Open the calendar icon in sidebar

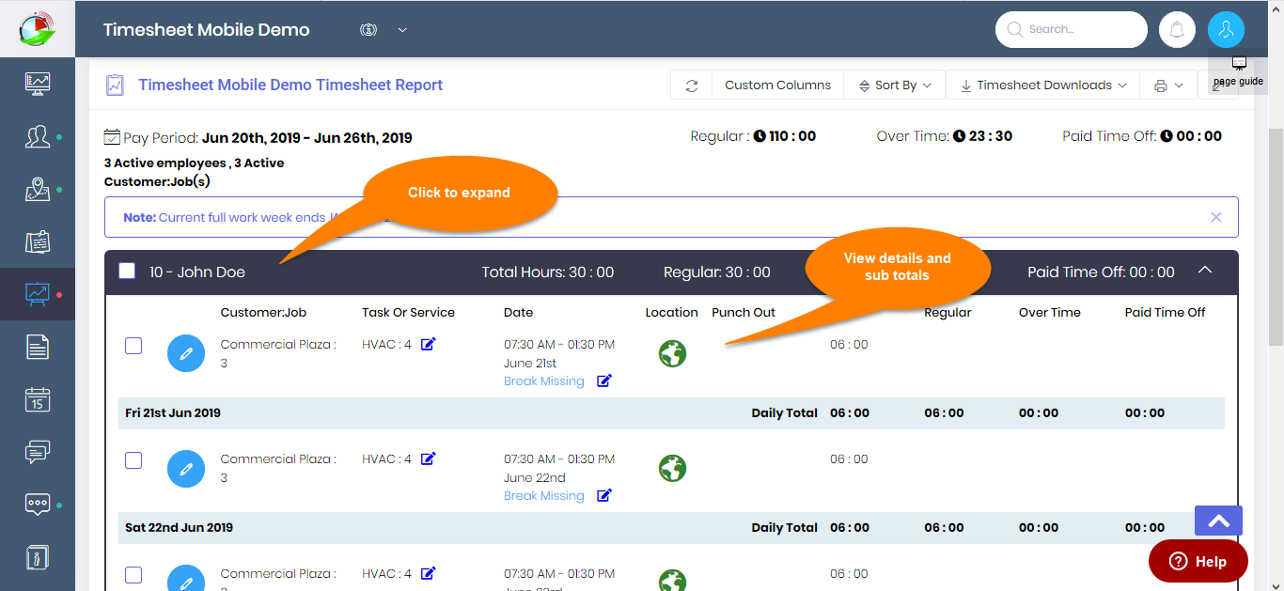point(38,399)
